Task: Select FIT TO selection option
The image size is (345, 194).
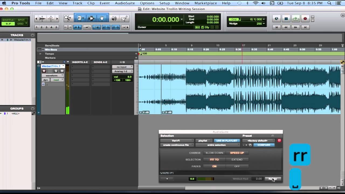Action: (x=214, y=160)
